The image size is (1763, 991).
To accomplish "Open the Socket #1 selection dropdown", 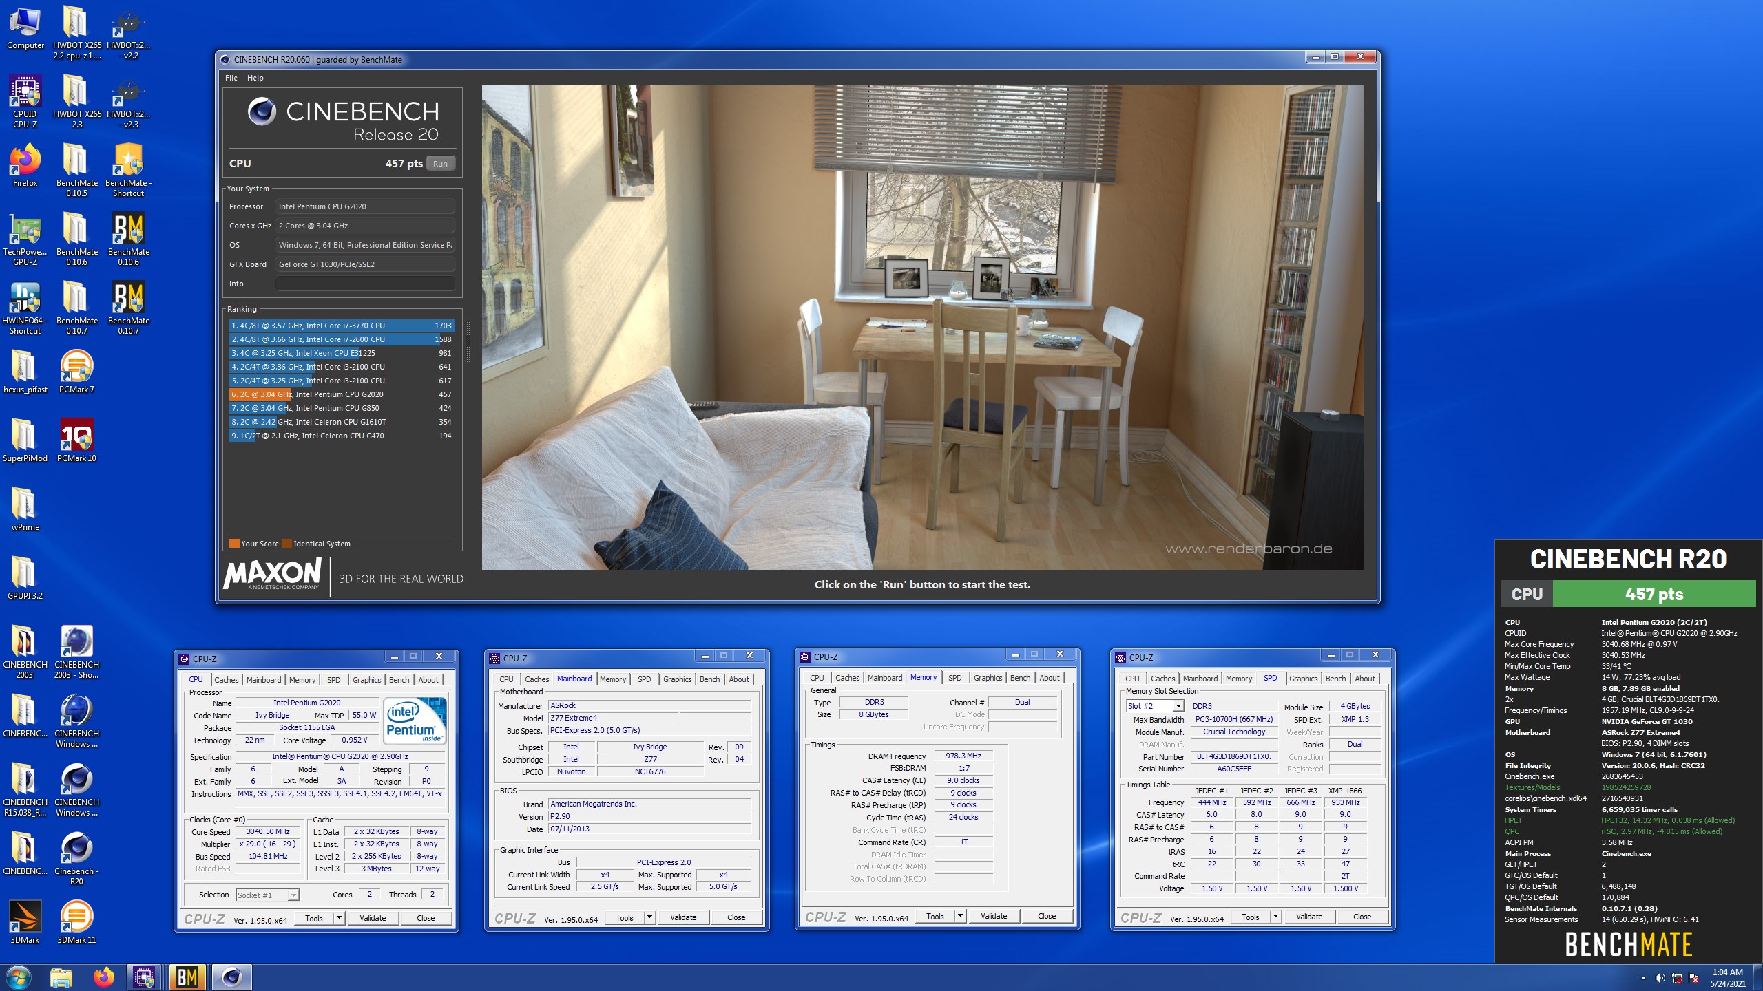I will pos(267,895).
